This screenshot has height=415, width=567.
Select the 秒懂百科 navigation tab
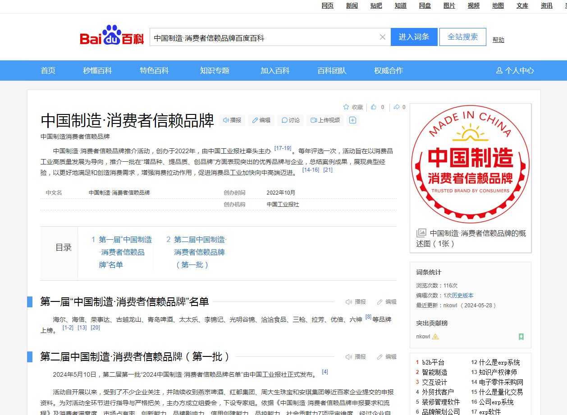(97, 71)
